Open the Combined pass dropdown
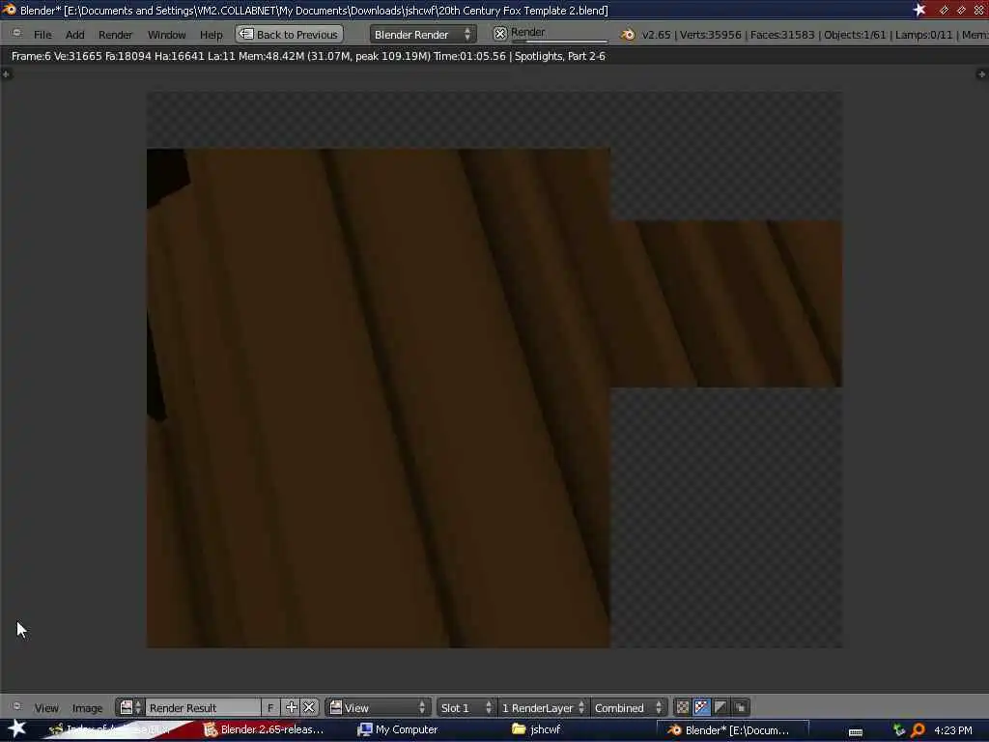The width and height of the screenshot is (989, 742). pyautogui.click(x=628, y=707)
